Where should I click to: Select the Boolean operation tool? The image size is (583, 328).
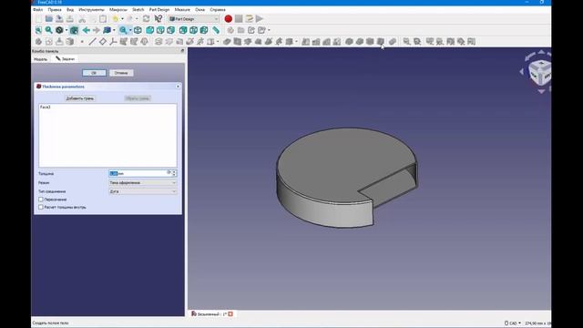[393, 42]
